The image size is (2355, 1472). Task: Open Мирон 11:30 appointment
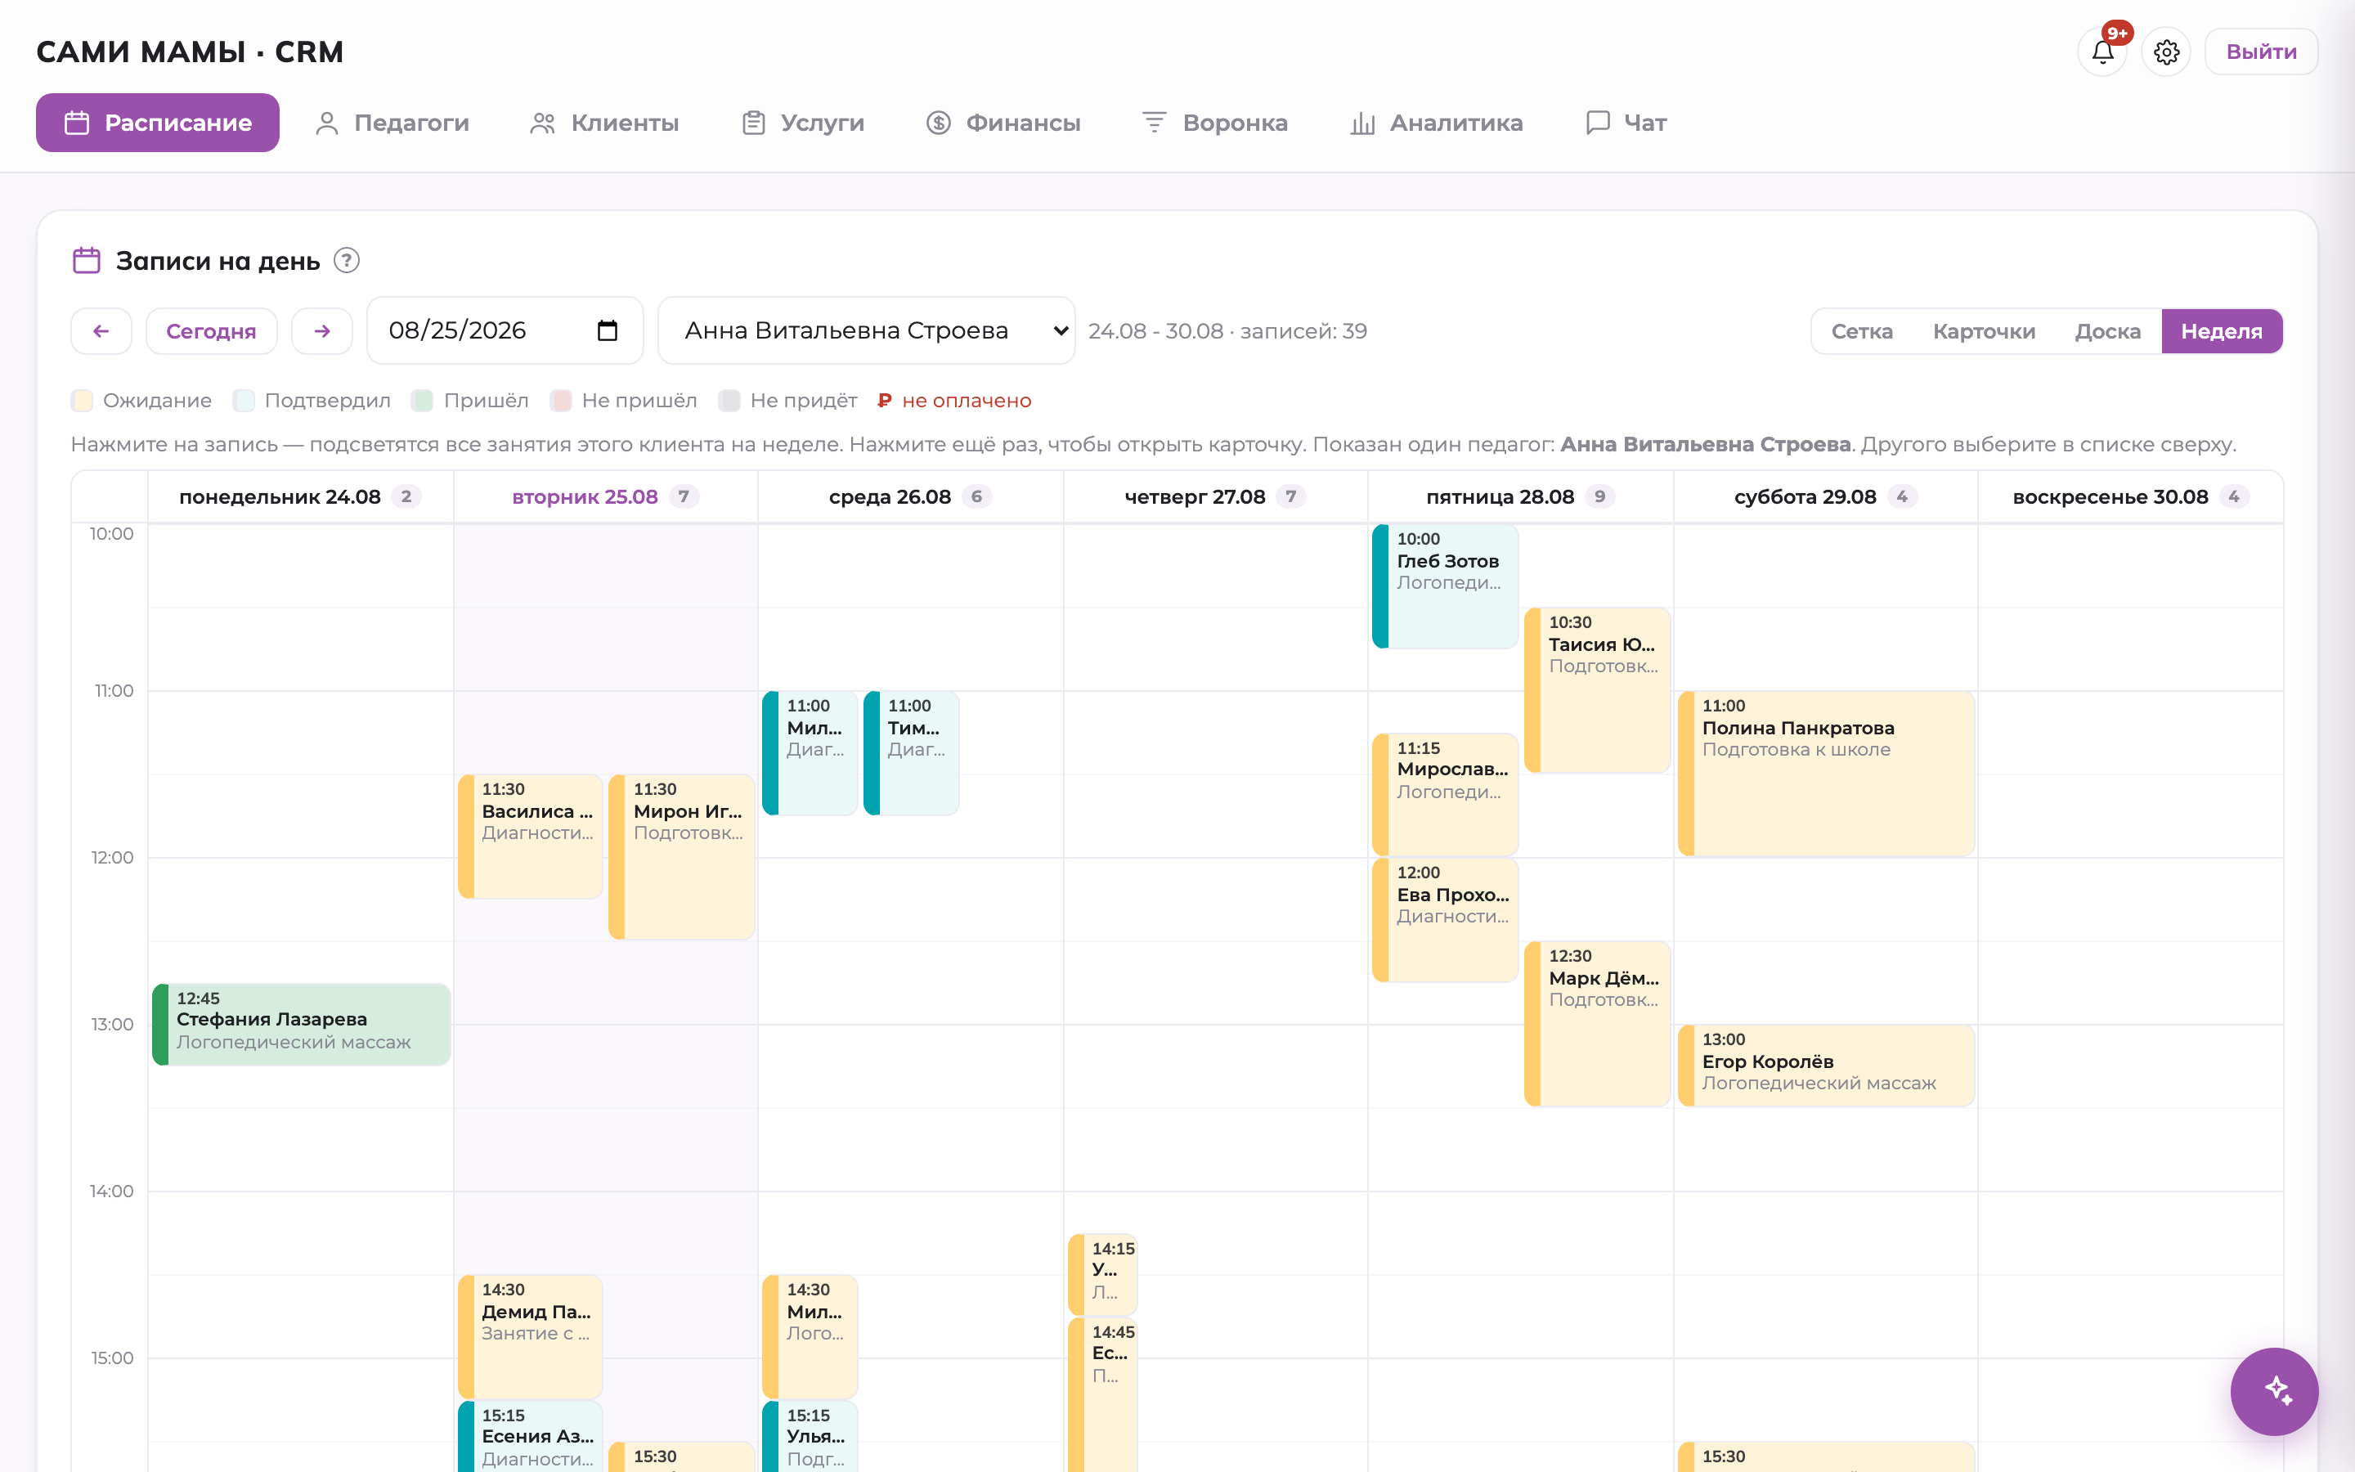click(x=681, y=857)
